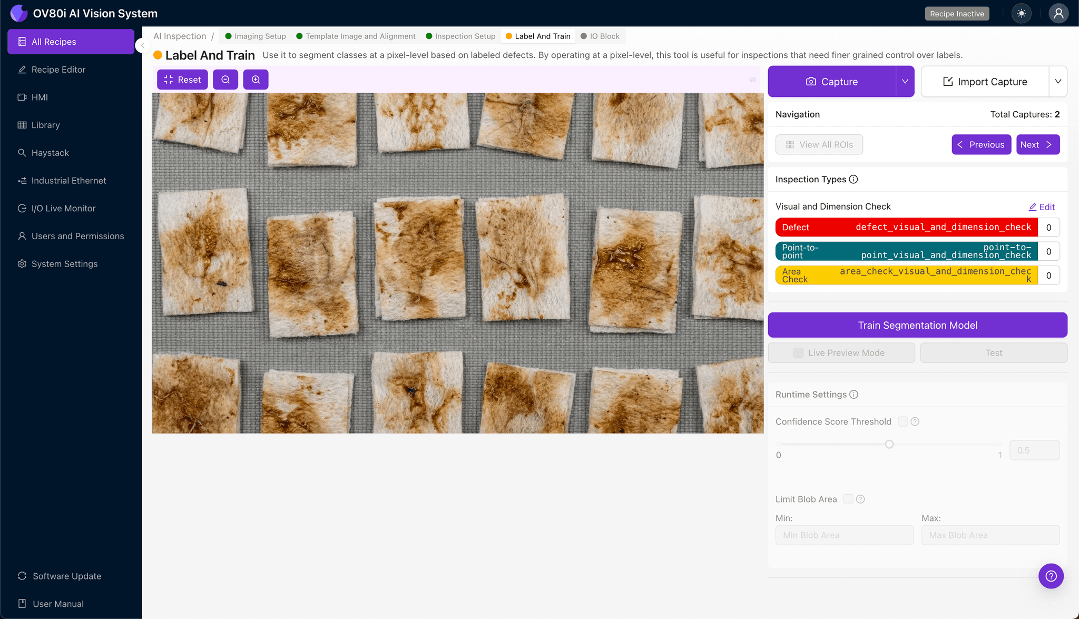
Task: Select the teal Point-to-point class swatch
Action: (x=906, y=251)
